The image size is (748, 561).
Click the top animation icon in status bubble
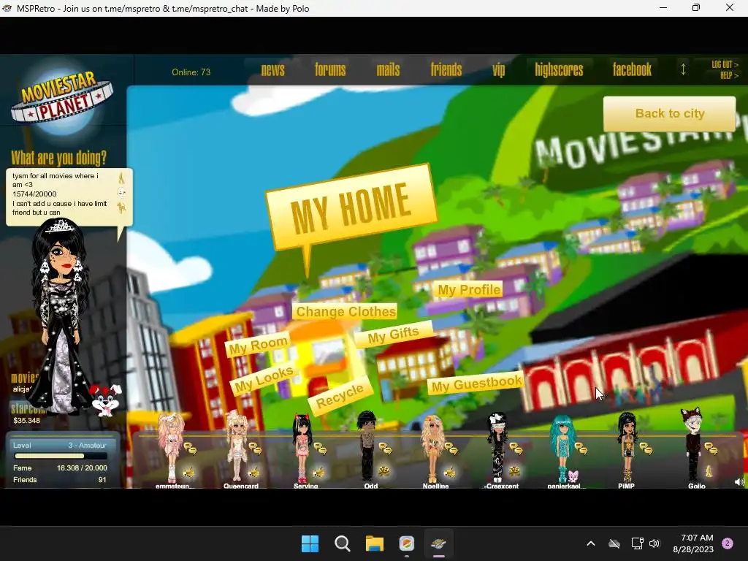(x=121, y=178)
